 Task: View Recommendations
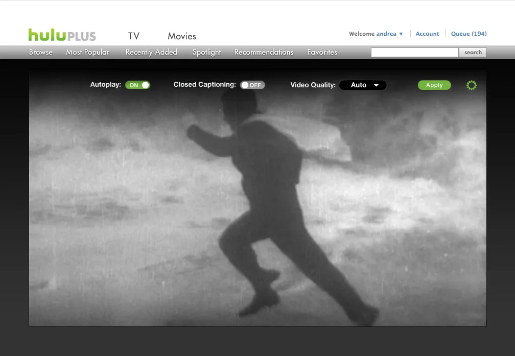264,52
